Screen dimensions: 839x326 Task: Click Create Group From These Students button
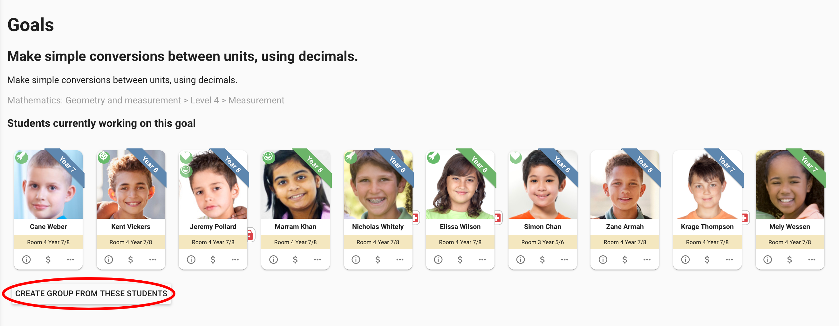tap(91, 294)
